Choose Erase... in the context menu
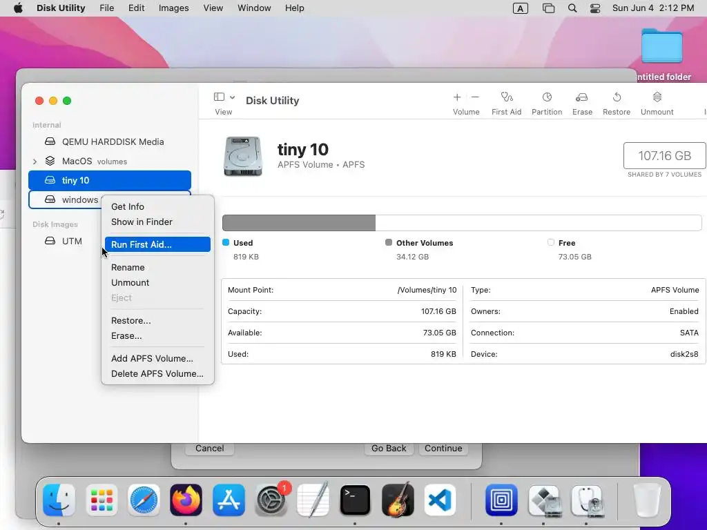707x530 pixels. pyautogui.click(x=157, y=336)
